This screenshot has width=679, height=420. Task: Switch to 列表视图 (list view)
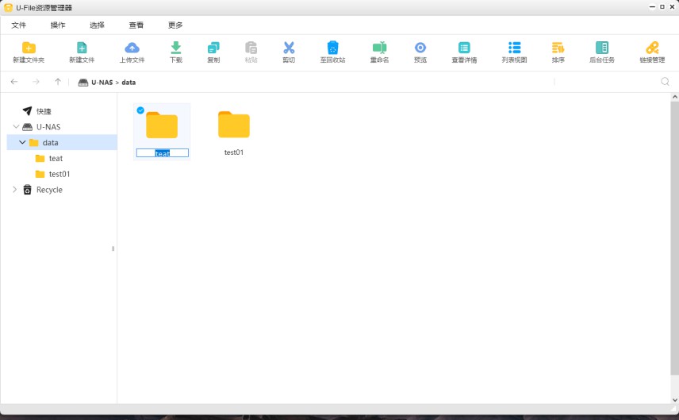514,48
